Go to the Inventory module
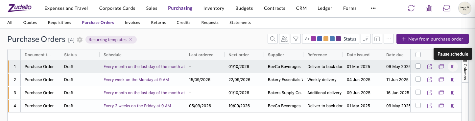The image size is (475, 121). point(214,8)
